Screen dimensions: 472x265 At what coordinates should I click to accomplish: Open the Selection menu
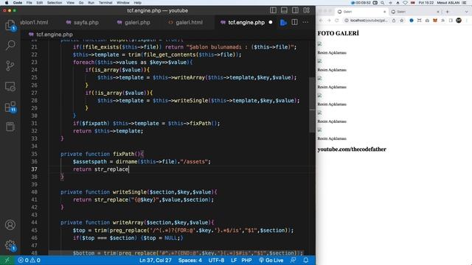55,3
